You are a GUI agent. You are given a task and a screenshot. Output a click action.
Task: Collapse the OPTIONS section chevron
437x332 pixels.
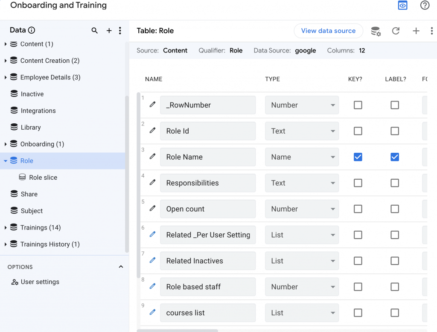pyautogui.click(x=121, y=267)
